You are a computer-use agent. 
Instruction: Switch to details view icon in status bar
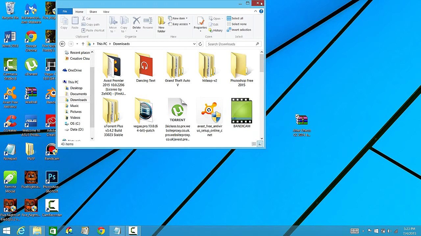(254, 144)
